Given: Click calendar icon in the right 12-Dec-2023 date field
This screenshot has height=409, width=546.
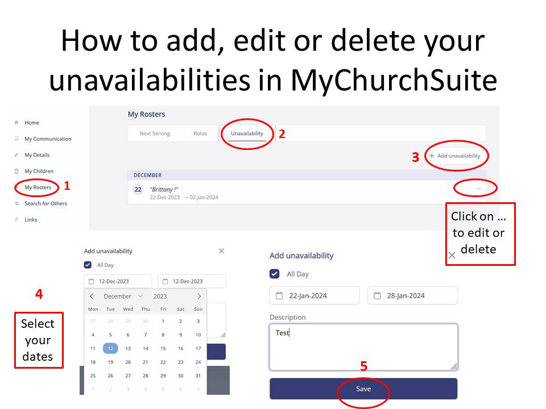Looking at the screenshot, I should [x=166, y=281].
